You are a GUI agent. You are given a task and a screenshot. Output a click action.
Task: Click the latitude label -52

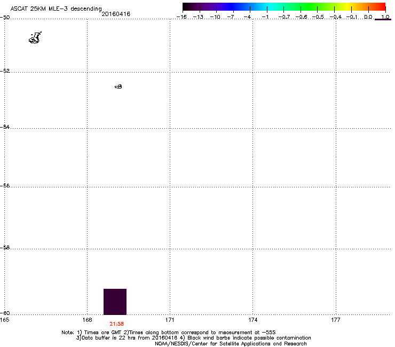click(5, 71)
